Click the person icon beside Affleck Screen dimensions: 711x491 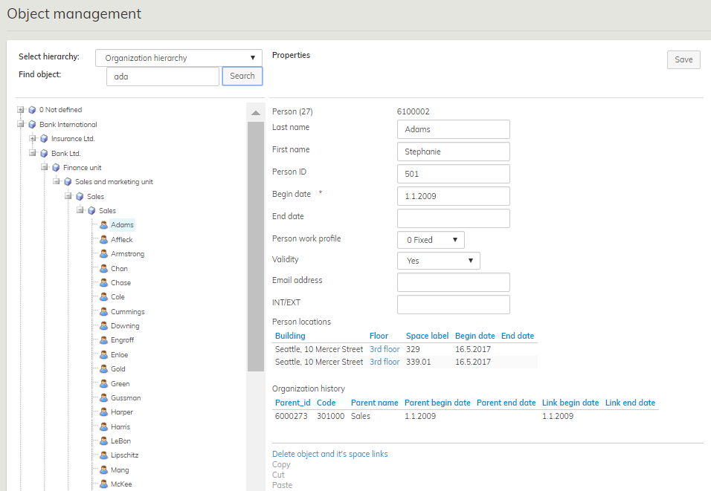coord(104,240)
